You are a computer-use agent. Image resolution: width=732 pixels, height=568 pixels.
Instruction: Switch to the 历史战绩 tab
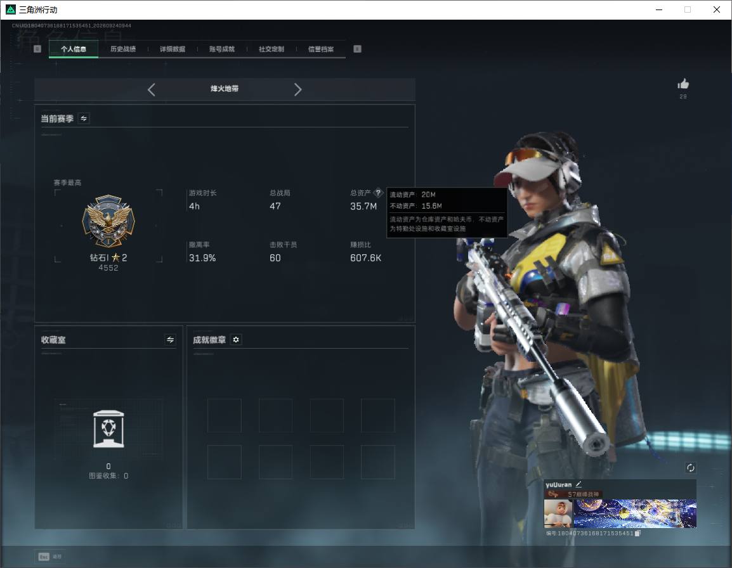[x=123, y=49]
